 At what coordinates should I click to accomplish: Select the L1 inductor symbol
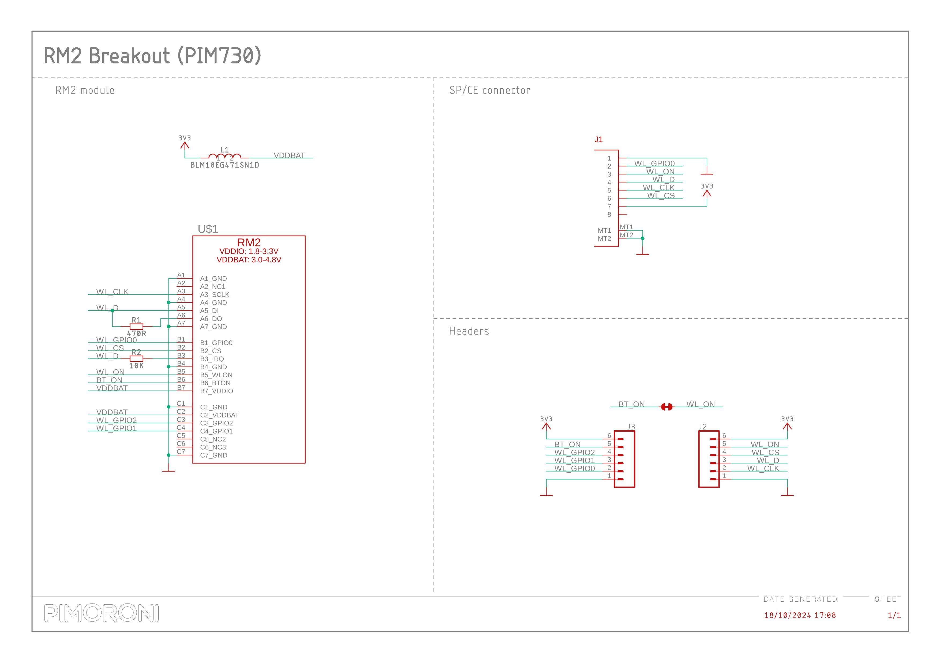click(225, 156)
